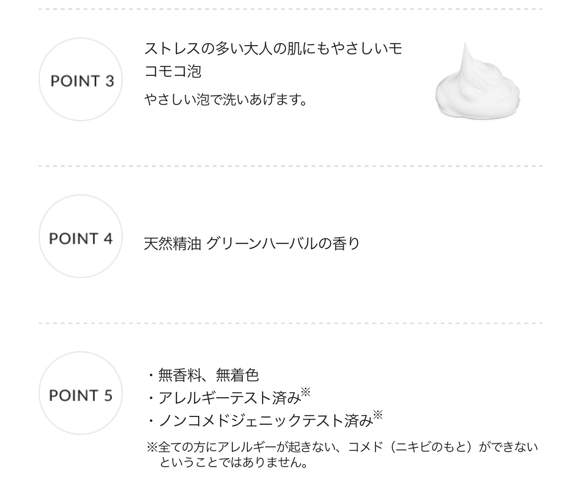Click the dashed divider above POINT 3
The height and width of the screenshot is (484, 581).
click(290, 9)
